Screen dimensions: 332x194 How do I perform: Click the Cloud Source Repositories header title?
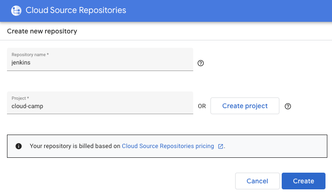[76, 10]
